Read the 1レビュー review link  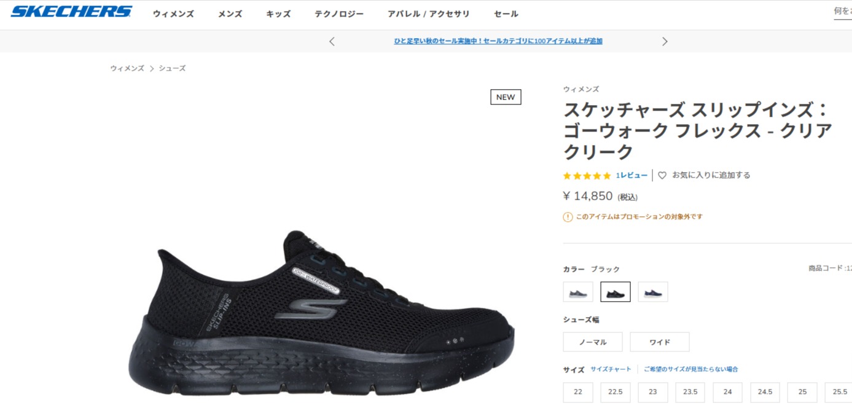631,176
